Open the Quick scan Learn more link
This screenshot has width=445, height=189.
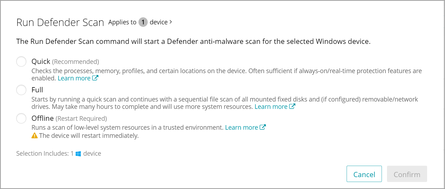click(x=74, y=78)
